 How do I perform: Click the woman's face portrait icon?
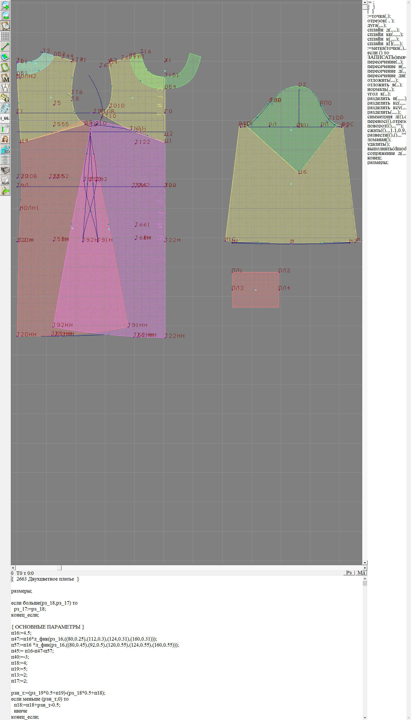tap(5, 139)
